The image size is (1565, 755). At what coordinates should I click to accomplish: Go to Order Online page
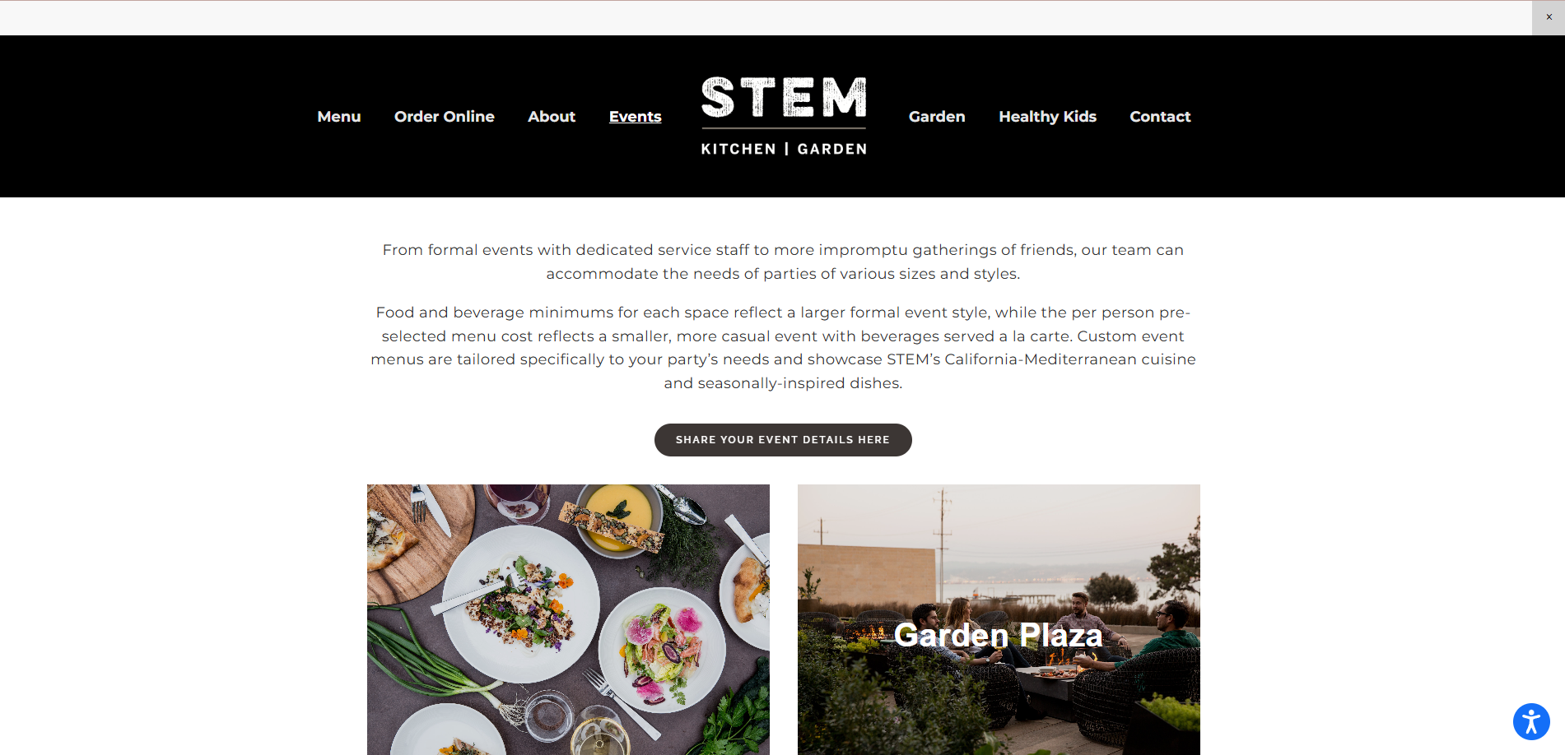click(445, 117)
